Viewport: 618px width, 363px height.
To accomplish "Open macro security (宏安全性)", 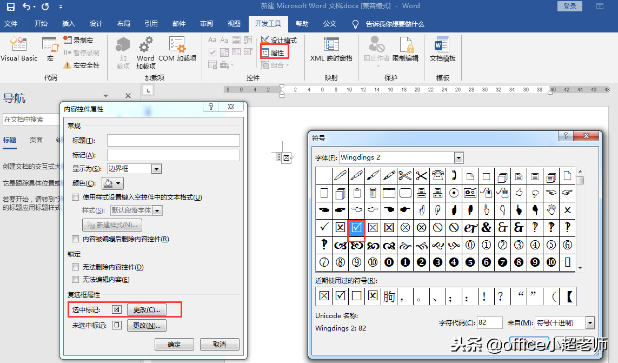I will point(82,65).
